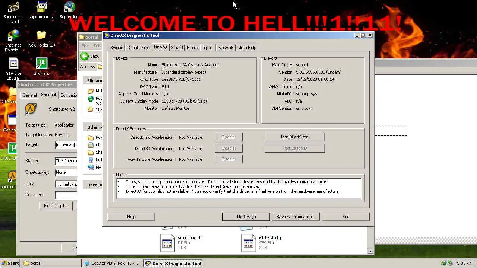
Task: Click the Comment input field
Action: coord(66,195)
